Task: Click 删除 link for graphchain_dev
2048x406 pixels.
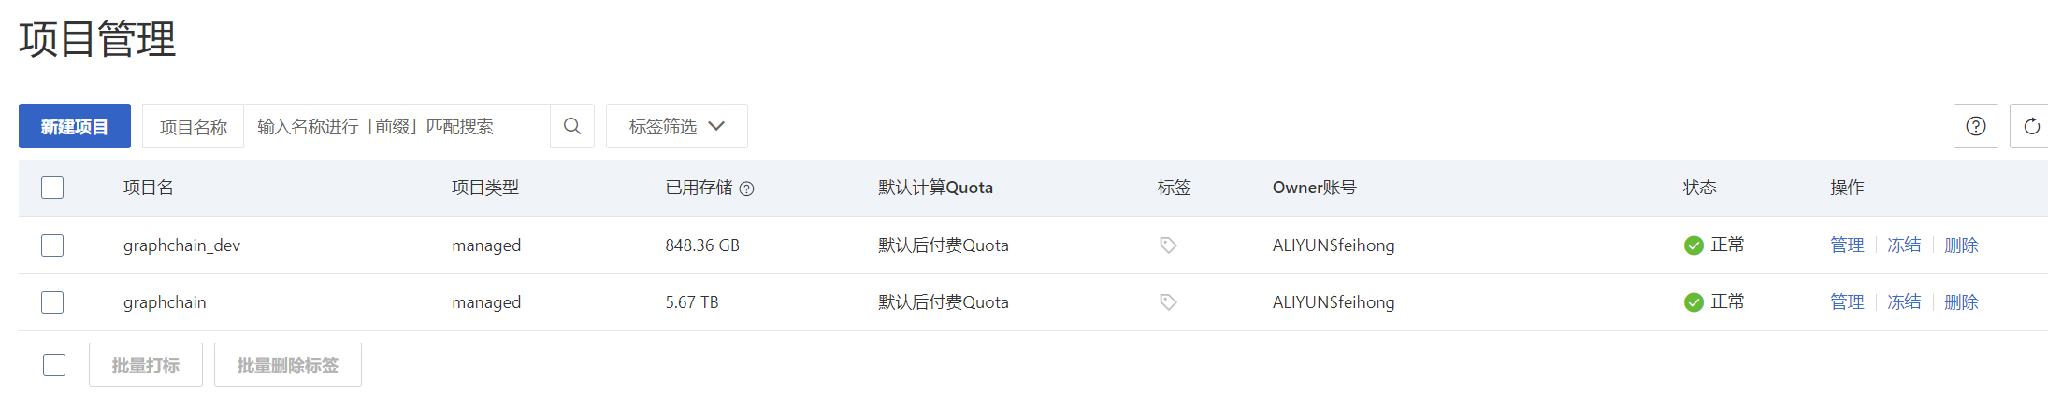Action: click(1960, 245)
